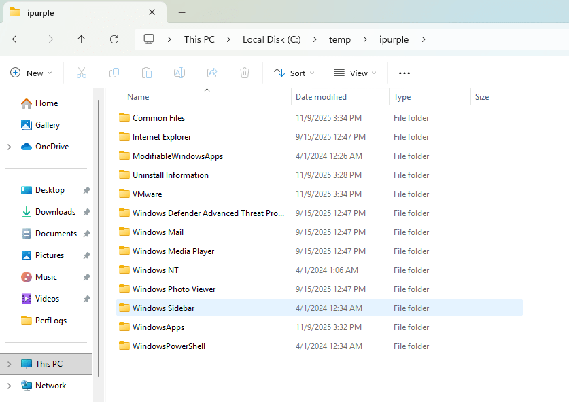Expand the Network tree node
Image resolution: width=569 pixels, height=402 pixels.
point(9,386)
